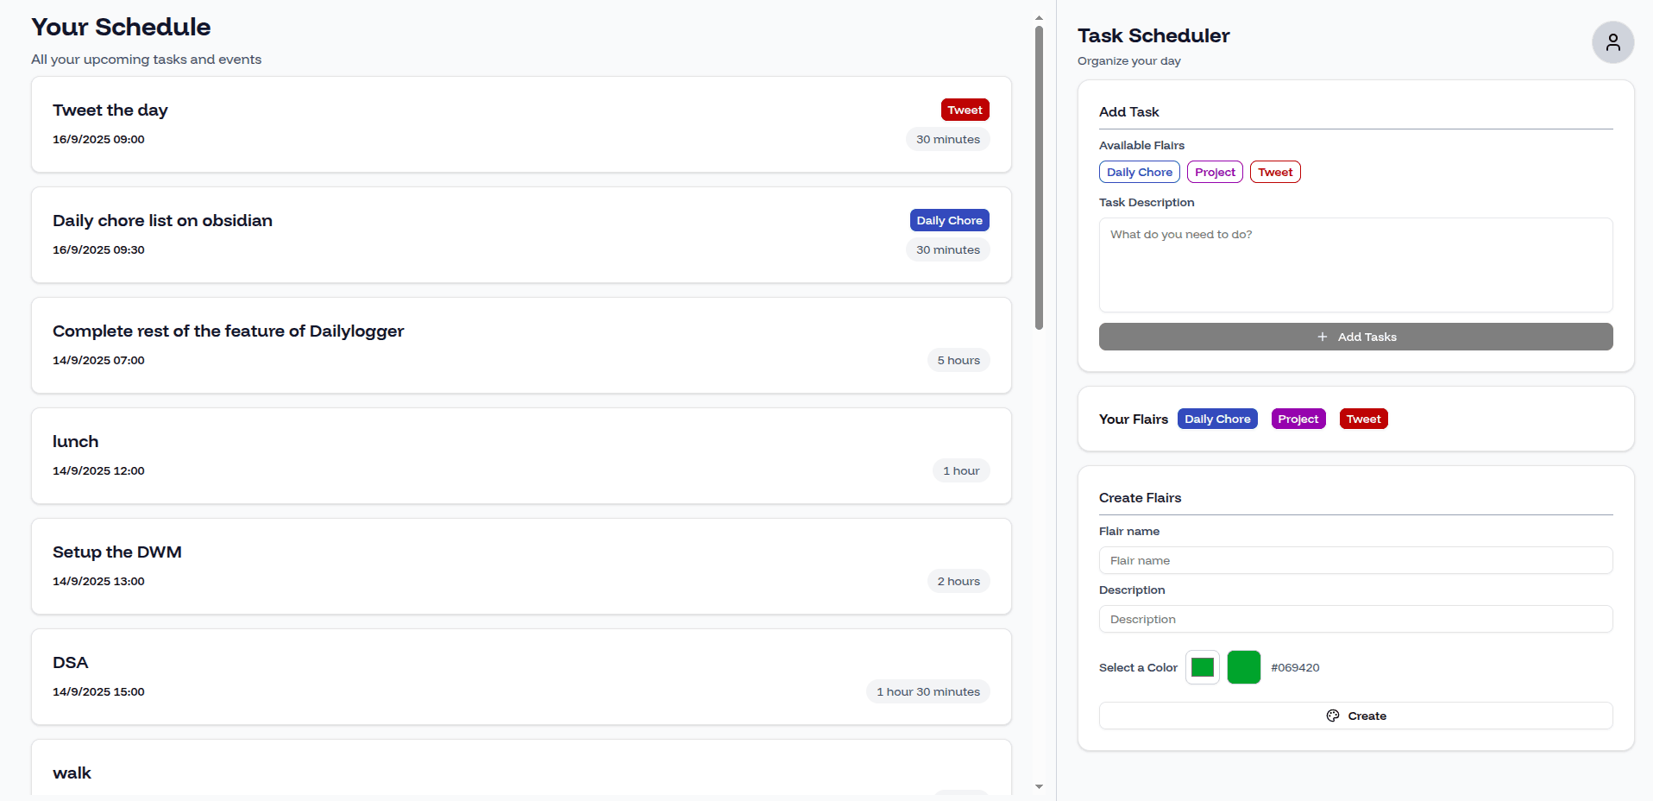Click the schedule list scrollbar down arrow
The height and width of the screenshot is (801, 1653).
tap(1039, 786)
